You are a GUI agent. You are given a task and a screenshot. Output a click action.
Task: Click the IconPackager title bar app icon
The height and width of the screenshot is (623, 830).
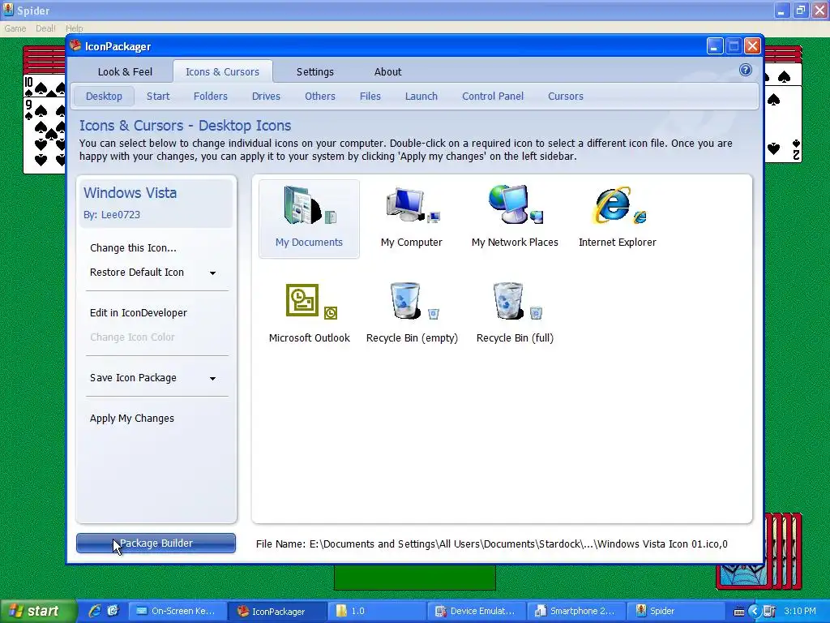pyautogui.click(x=75, y=46)
